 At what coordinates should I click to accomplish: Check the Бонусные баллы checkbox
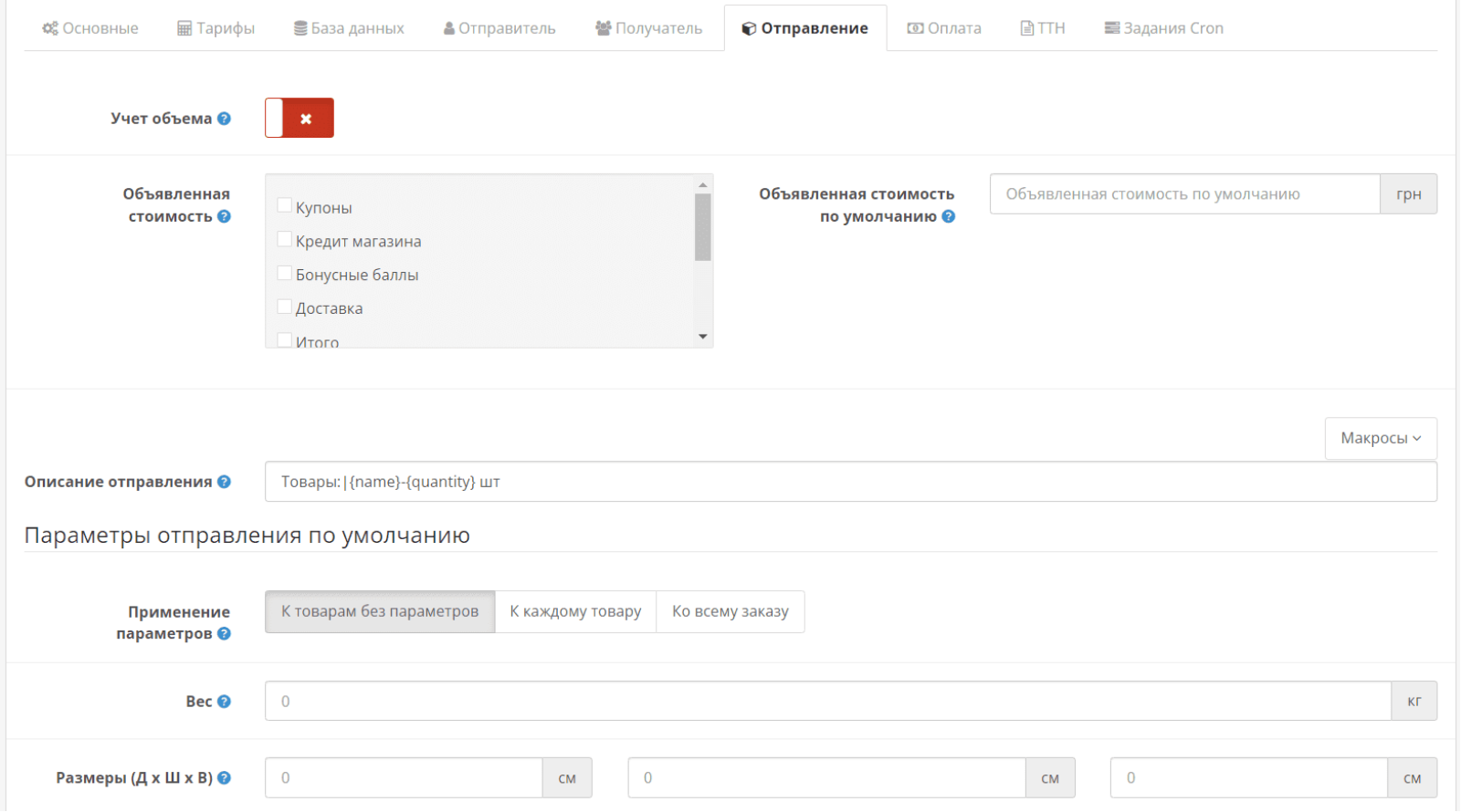tap(285, 273)
